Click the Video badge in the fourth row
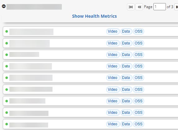This screenshot has width=178, height=130. pyautogui.click(x=113, y=66)
